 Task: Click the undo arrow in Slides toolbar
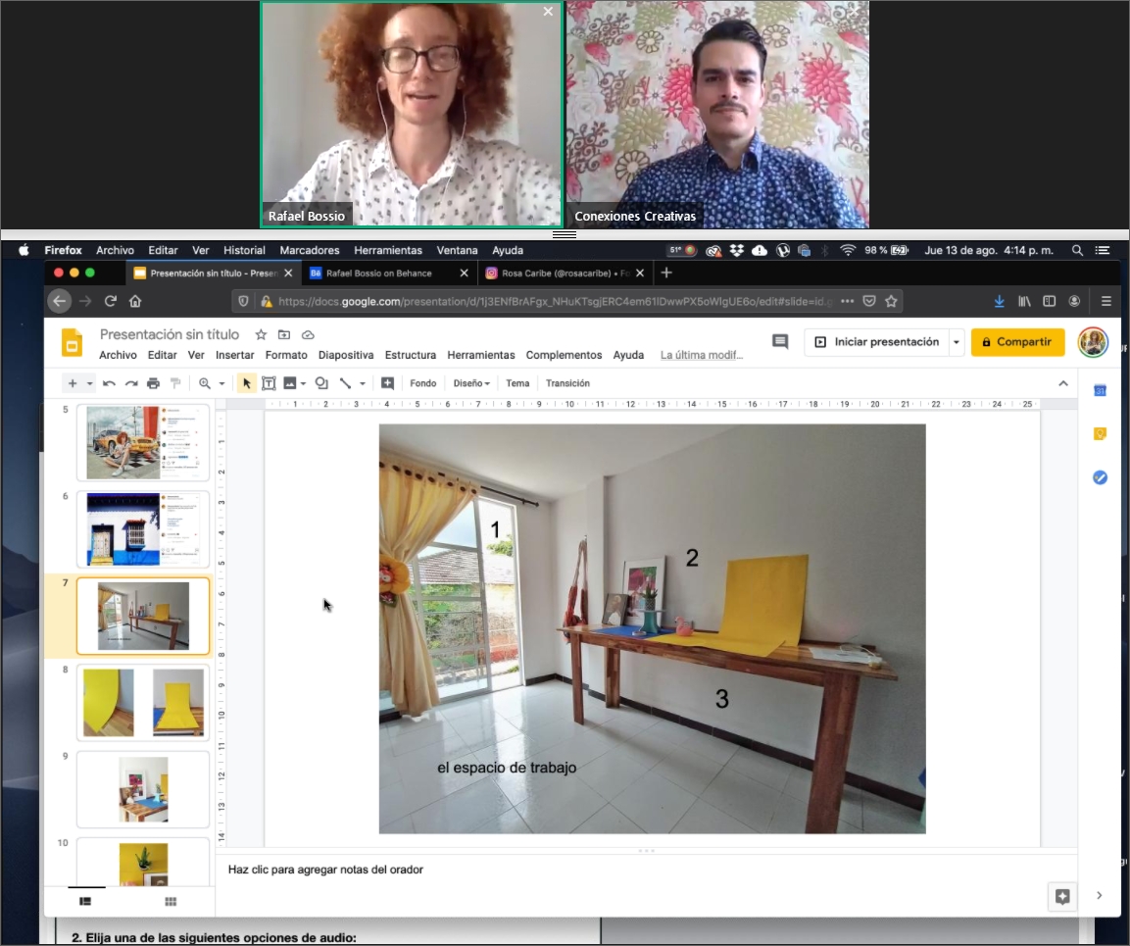pos(109,383)
